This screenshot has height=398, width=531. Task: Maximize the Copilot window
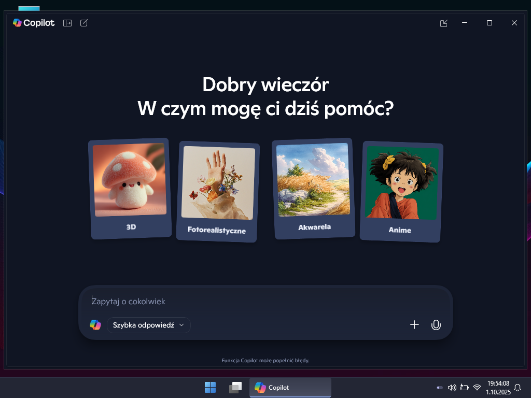(489, 23)
